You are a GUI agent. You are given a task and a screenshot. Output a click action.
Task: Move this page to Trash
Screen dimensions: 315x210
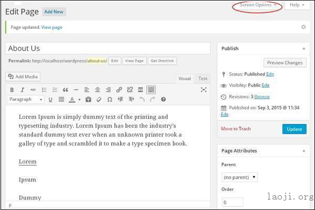[x=236, y=129]
